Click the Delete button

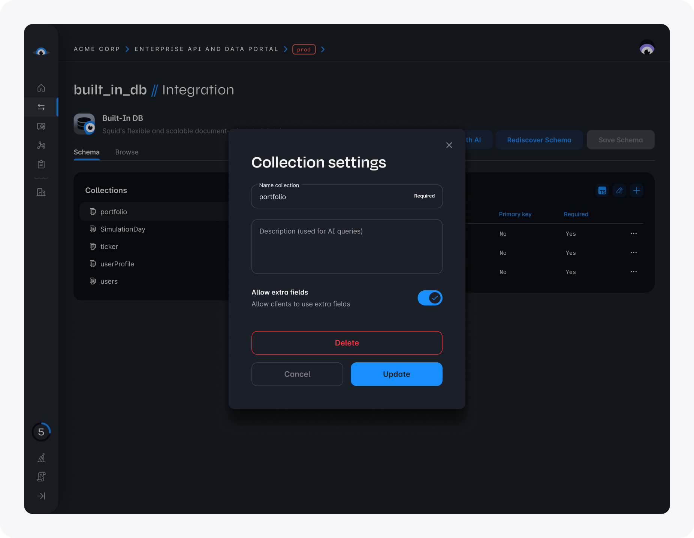point(347,343)
